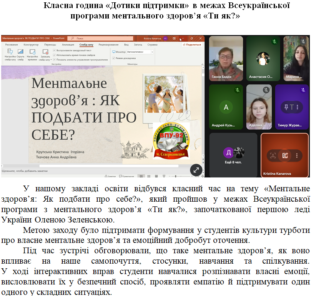
Task: Open the Монитор Автоматически dropdown
Action: [x=140, y=51]
